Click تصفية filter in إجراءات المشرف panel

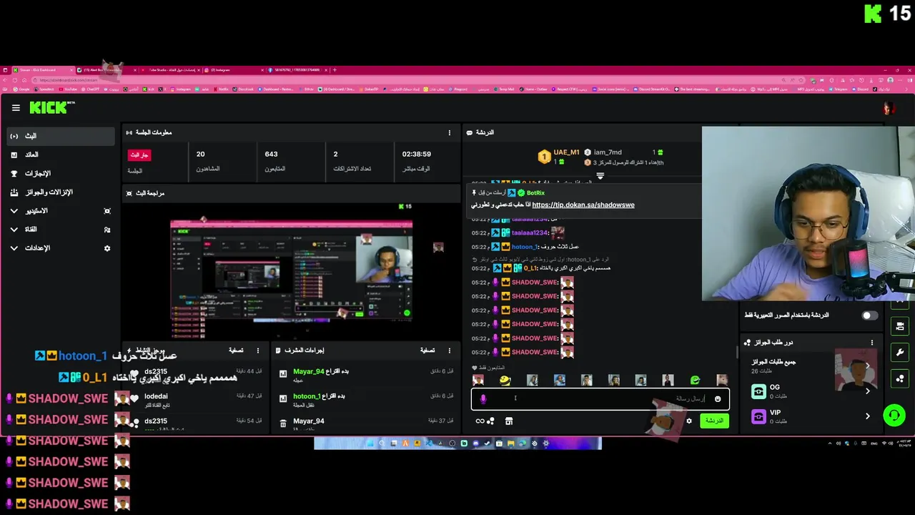click(x=427, y=350)
